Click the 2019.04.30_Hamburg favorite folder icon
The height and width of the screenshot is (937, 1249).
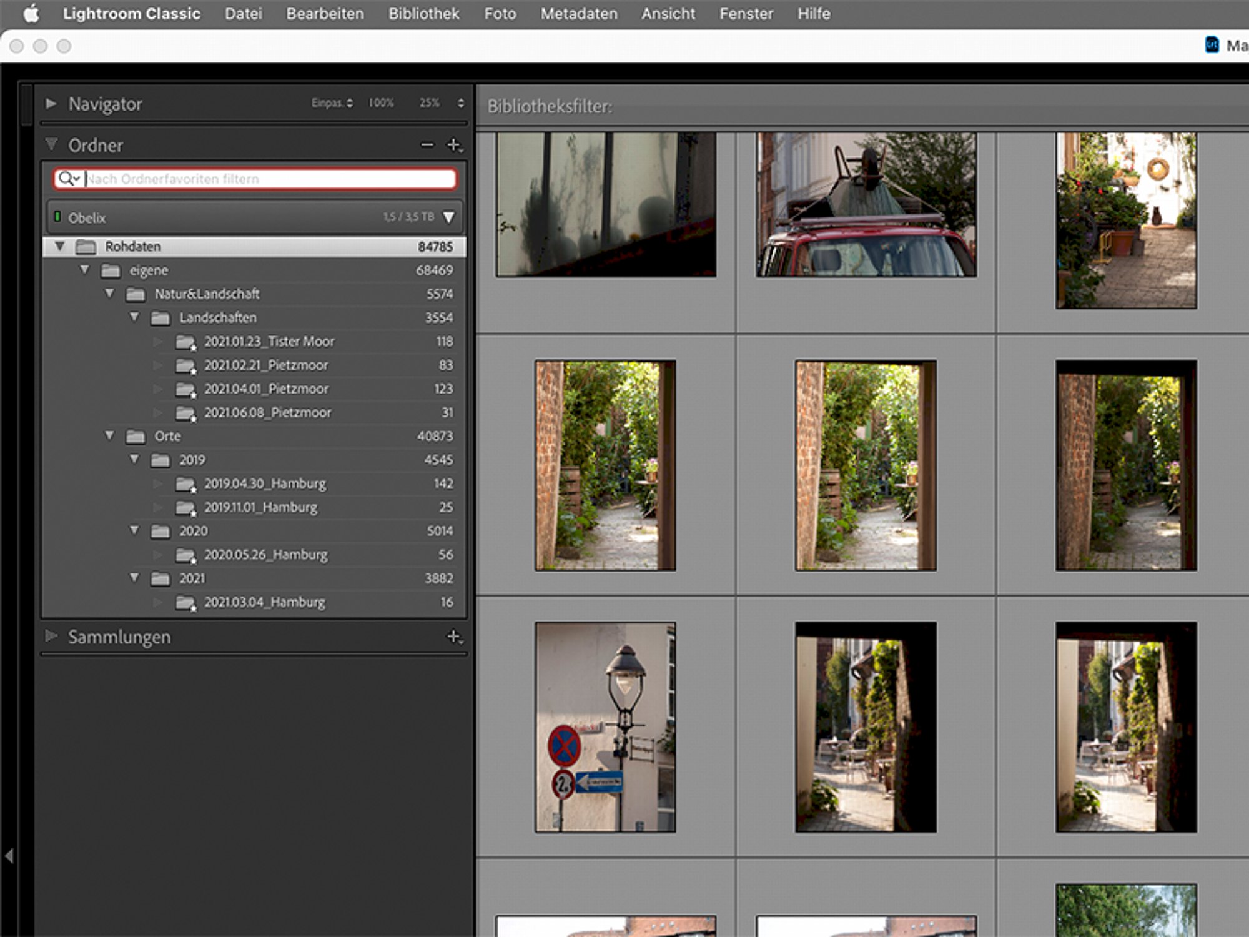pyautogui.click(x=186, y=485)
